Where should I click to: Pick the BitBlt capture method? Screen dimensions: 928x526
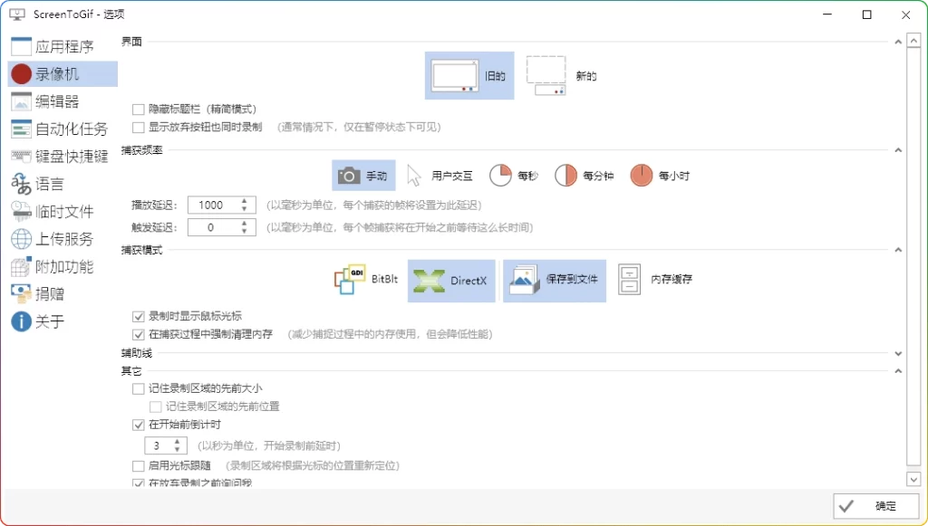[x=364, y=279]
